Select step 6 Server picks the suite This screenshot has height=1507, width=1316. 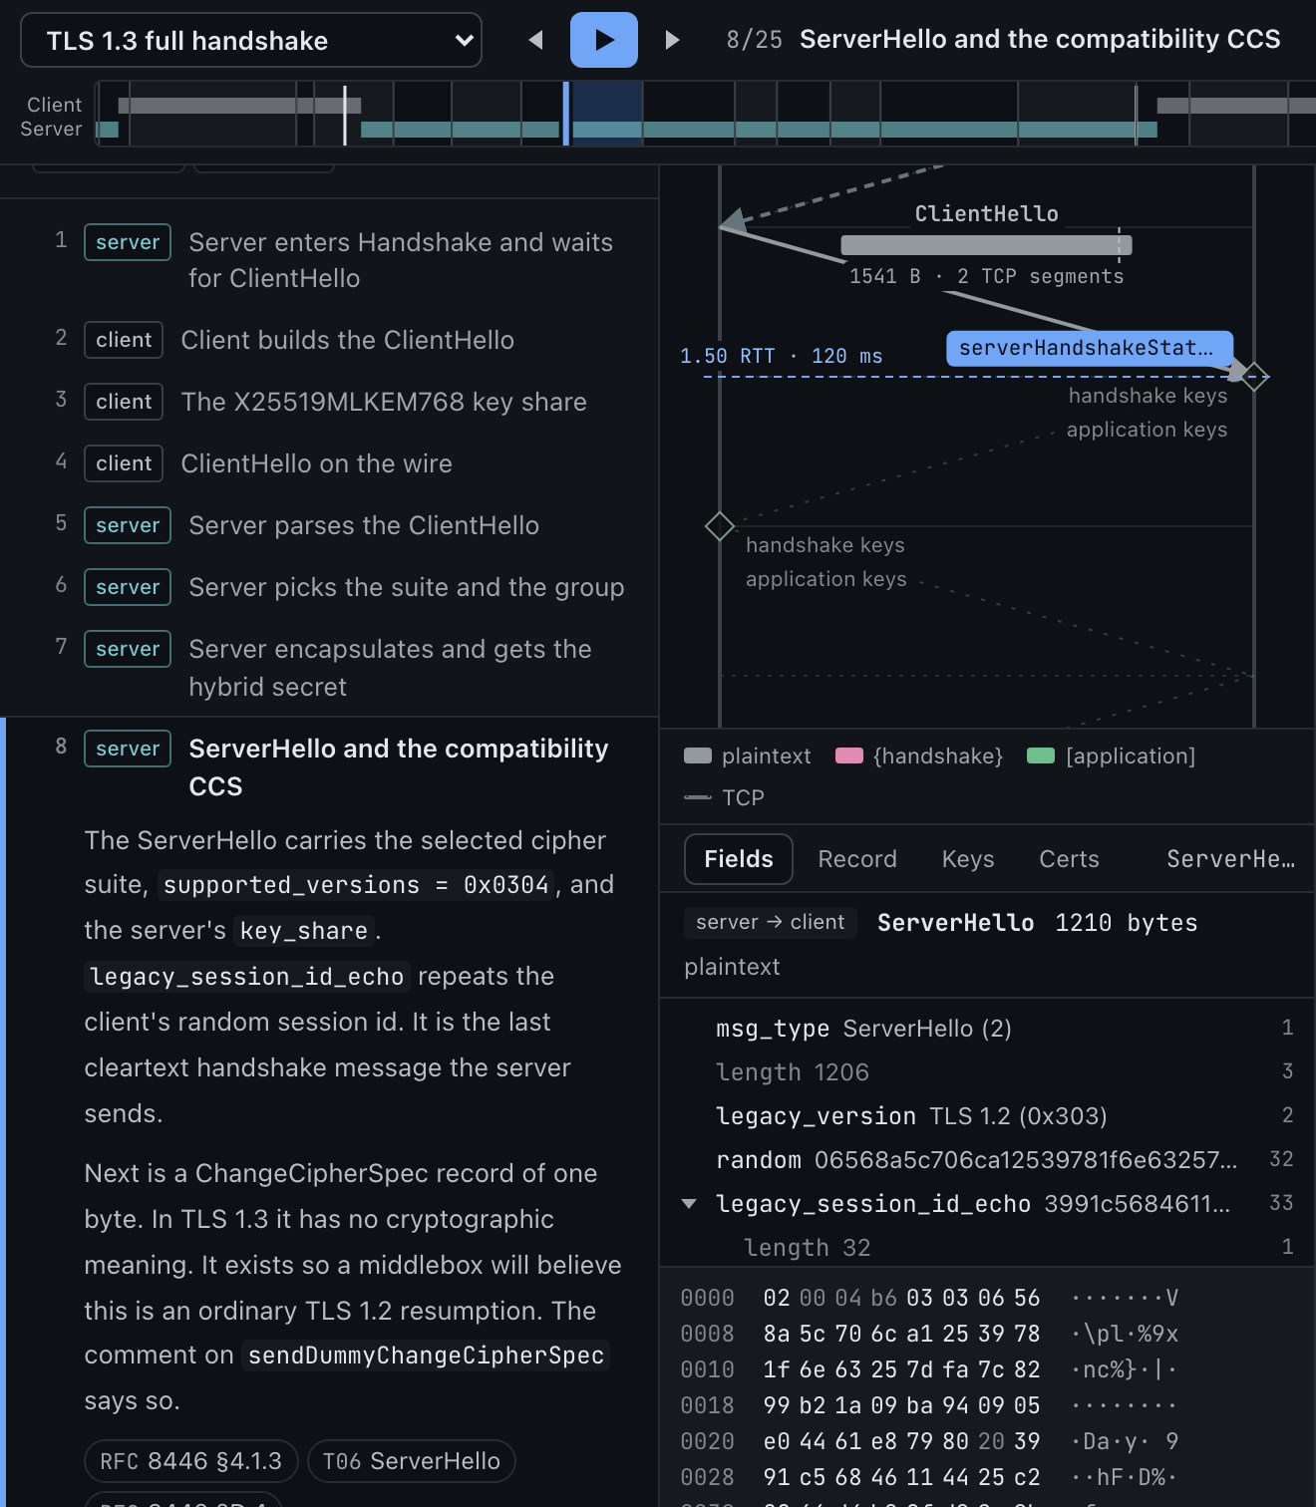point(329,587)
